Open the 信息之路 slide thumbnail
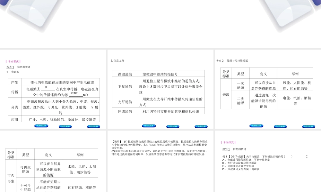 tap(160, 89)
